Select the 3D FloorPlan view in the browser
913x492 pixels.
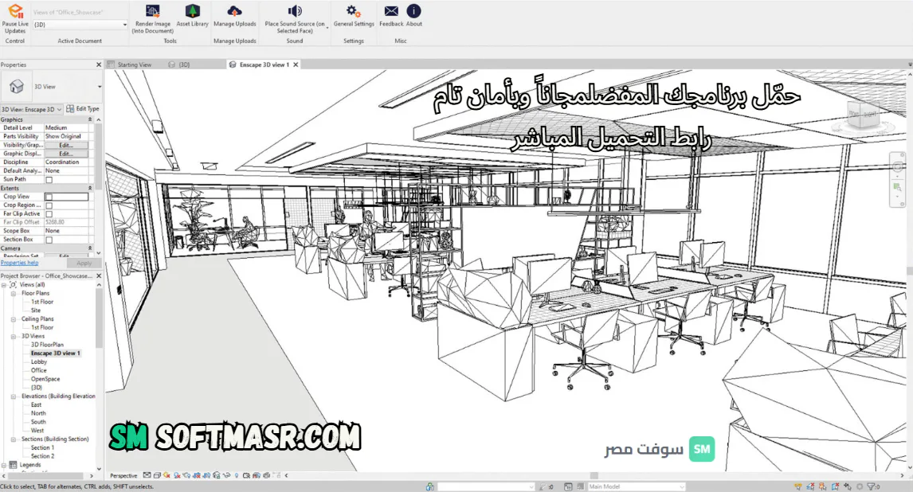[x=47, y=345]
